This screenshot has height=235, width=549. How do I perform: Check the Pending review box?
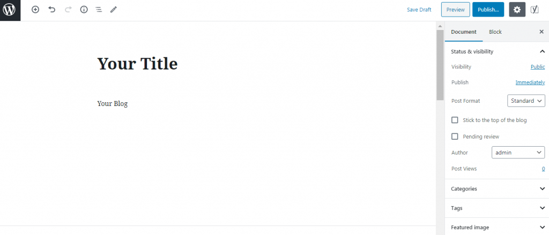tap(455, 137)
